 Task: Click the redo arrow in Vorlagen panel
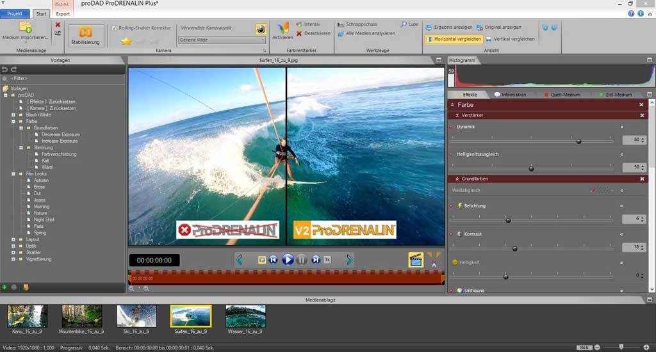click(14, 69)
